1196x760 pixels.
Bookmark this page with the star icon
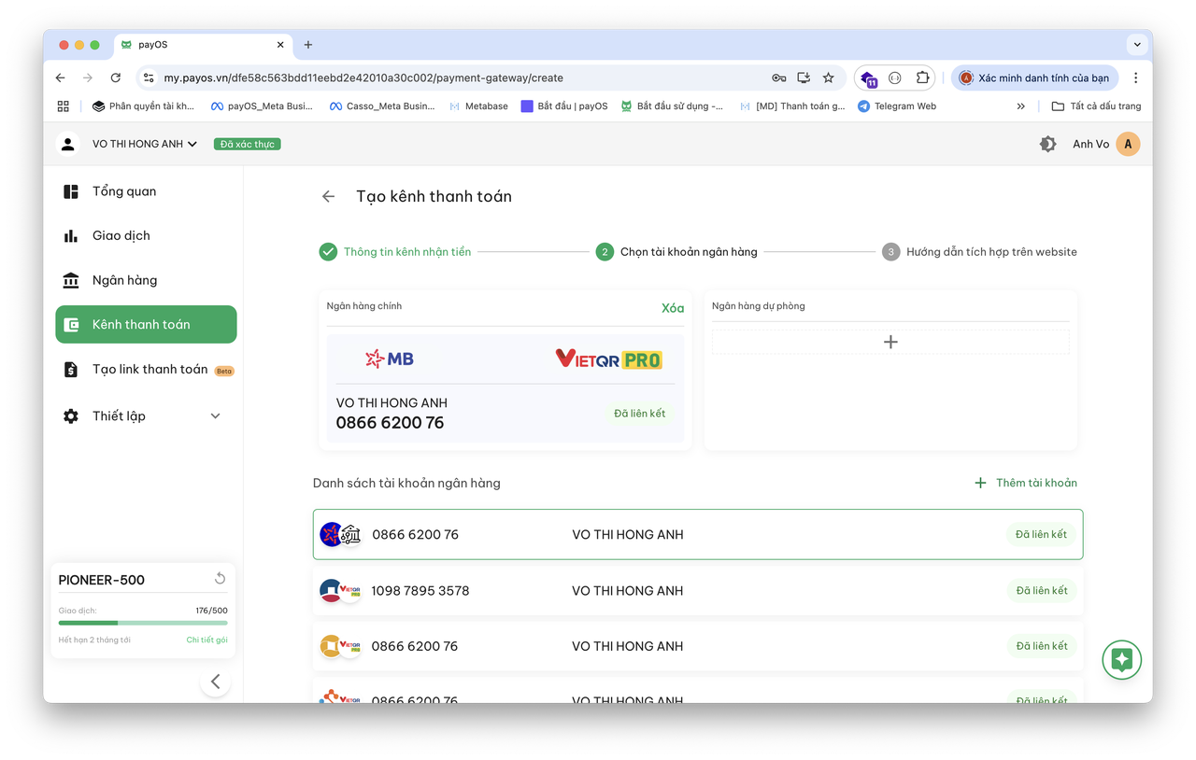828,77
